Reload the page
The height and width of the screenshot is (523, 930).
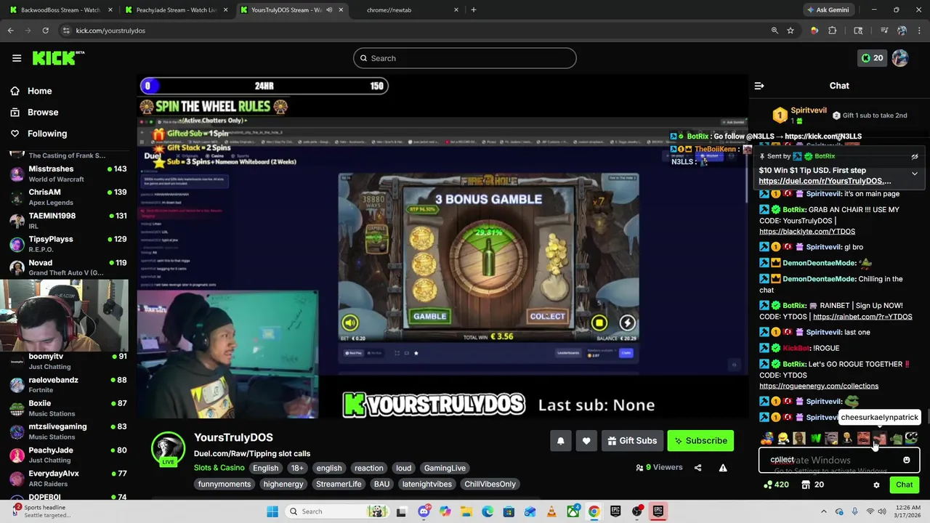point(45,31)
